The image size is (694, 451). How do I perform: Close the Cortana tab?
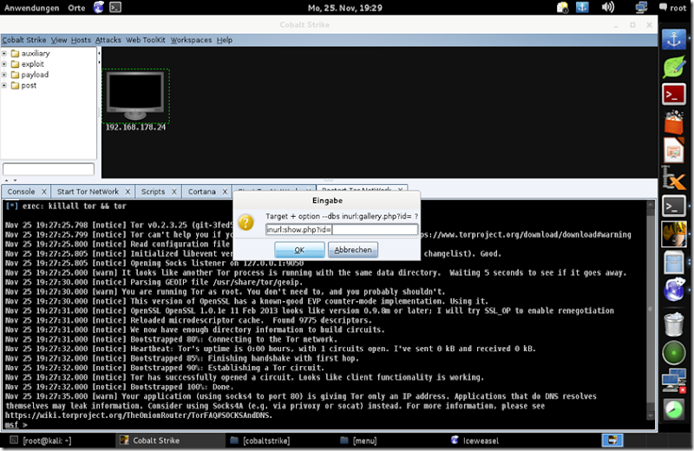[x=225, y=192]
